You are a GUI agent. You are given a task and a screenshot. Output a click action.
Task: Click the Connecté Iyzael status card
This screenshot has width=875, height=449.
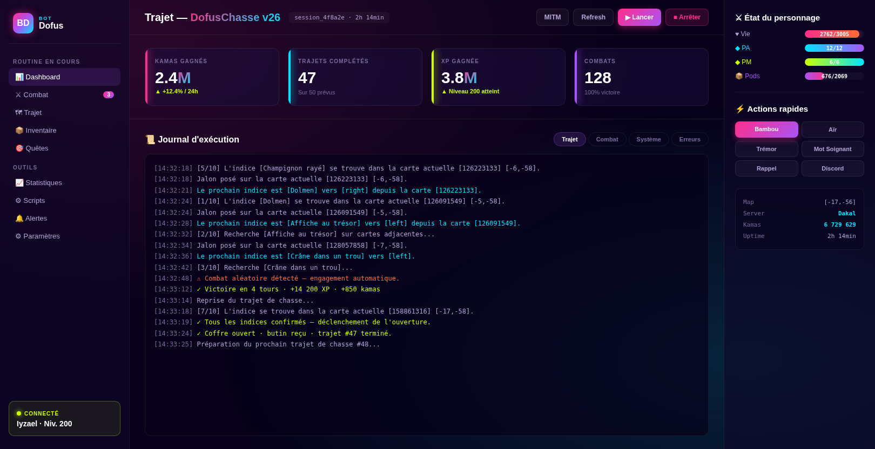[64, 418]
